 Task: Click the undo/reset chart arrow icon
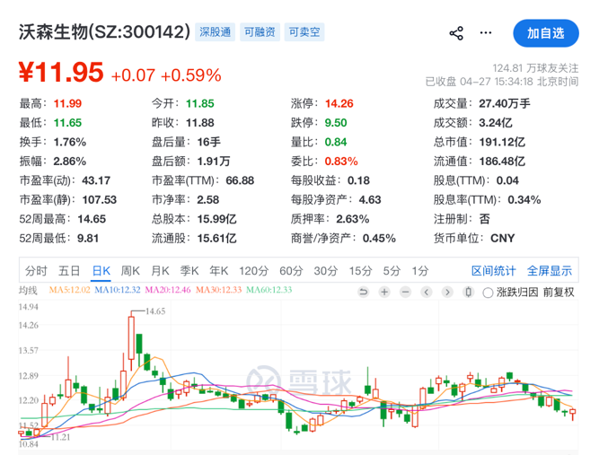click(x=364, y=292)
